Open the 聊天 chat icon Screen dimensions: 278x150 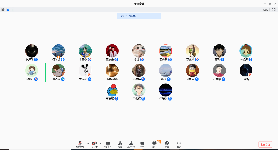click(142, 143)
